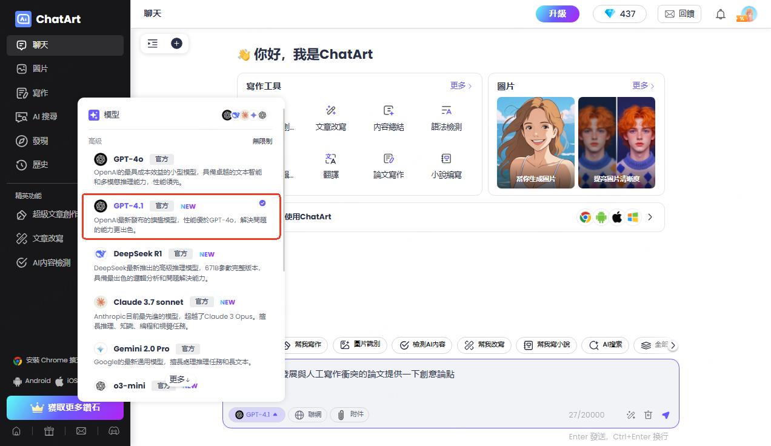Image resolution: width=771 pixels, height=446 pixels.
Task: Open 超級文章創作 feature in sidebar
Action: point(47,215)
